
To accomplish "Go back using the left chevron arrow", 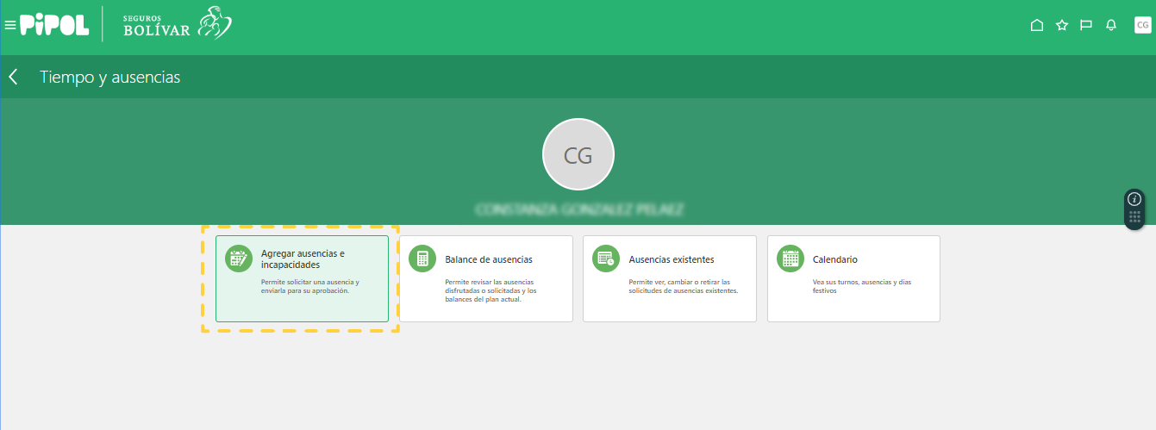I will click(14, 78).
